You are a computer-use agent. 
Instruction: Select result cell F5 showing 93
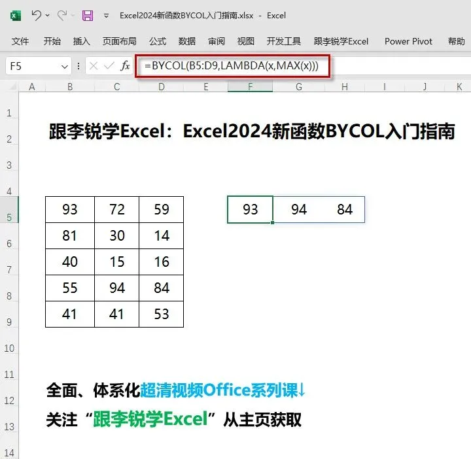click(250, 209)
